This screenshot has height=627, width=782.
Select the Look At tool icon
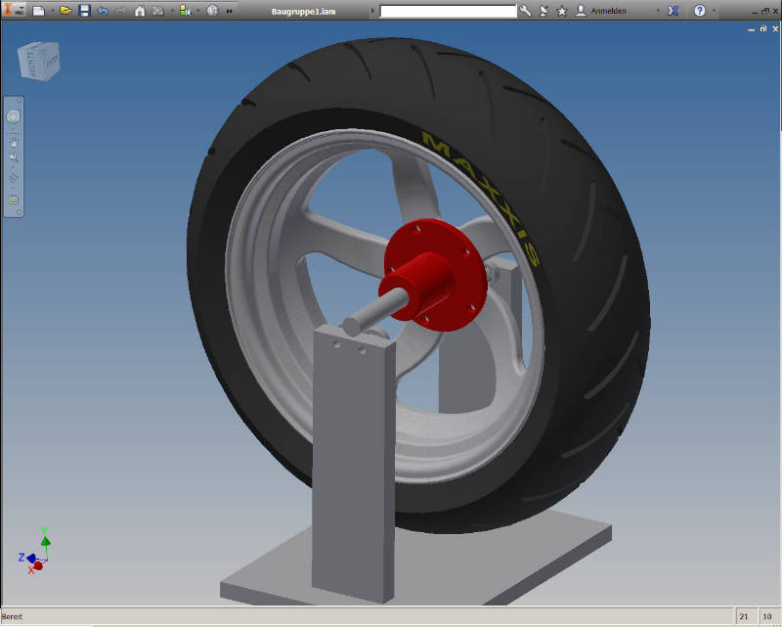(14, 200)
